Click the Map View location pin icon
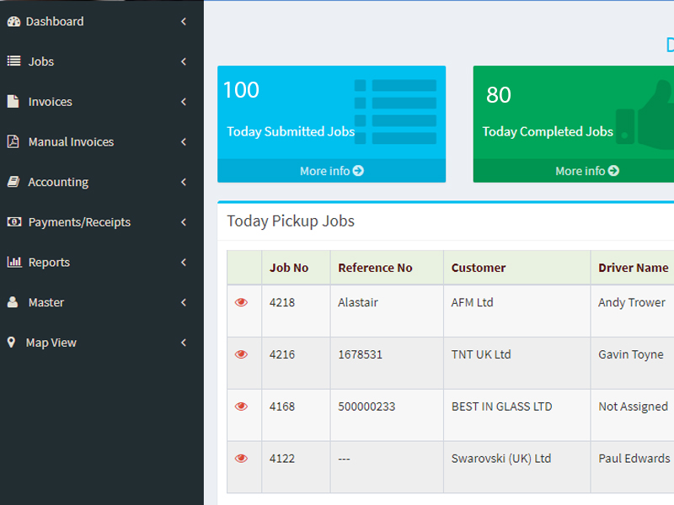 pos(11,343)
